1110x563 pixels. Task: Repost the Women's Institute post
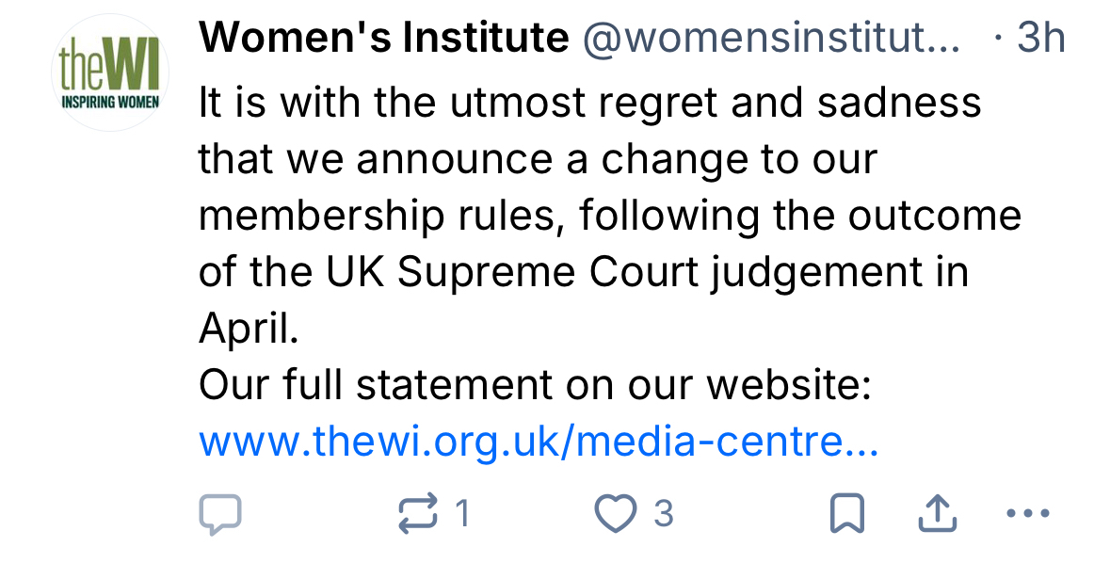pyautogui.click(x=418, y=514)
